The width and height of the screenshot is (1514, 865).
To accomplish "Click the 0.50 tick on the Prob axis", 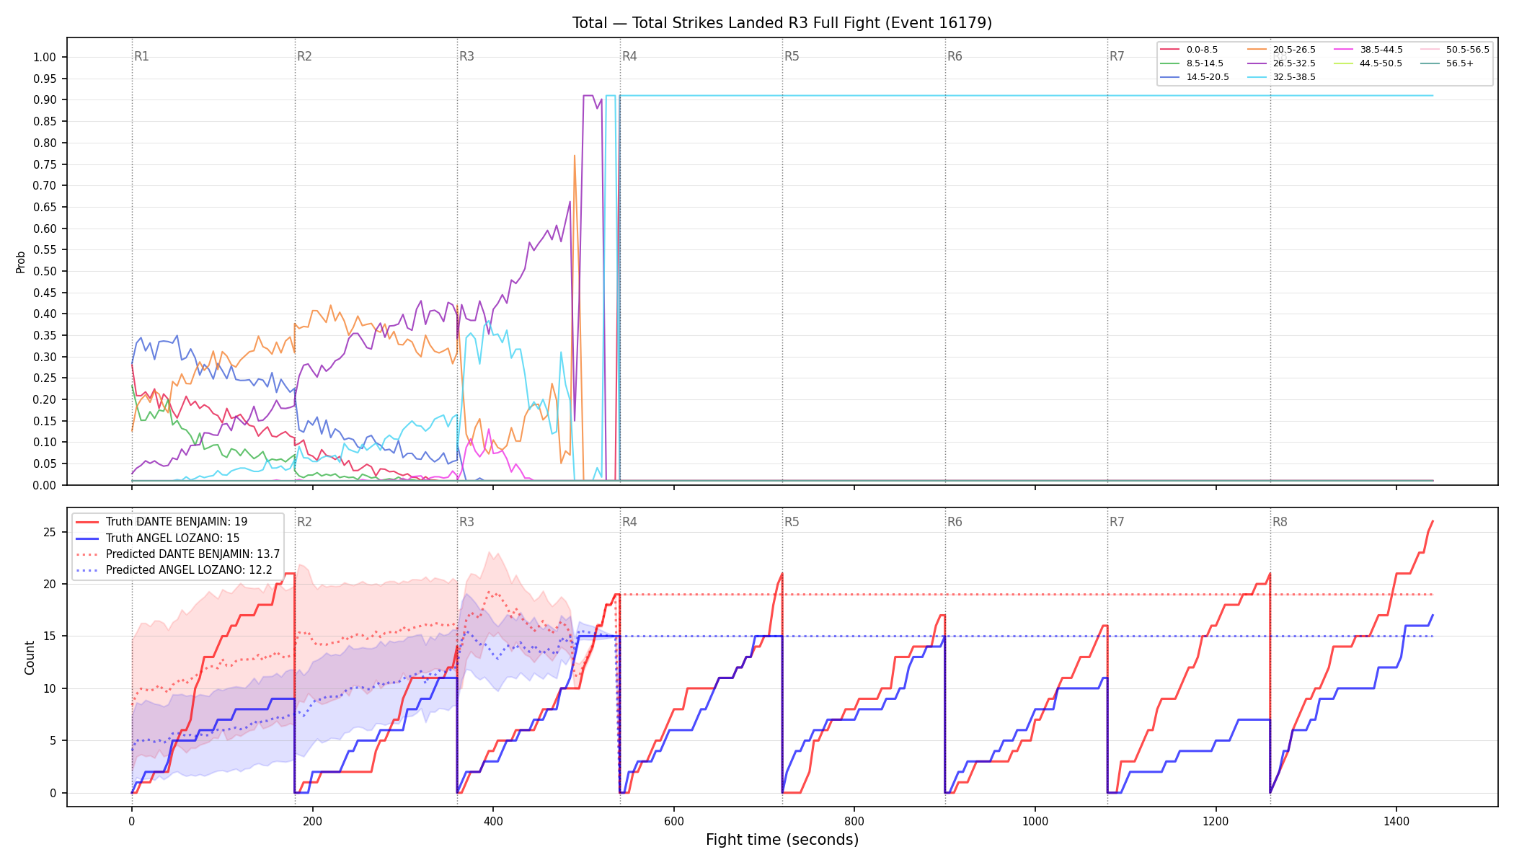I will click(x=45, y=271).
